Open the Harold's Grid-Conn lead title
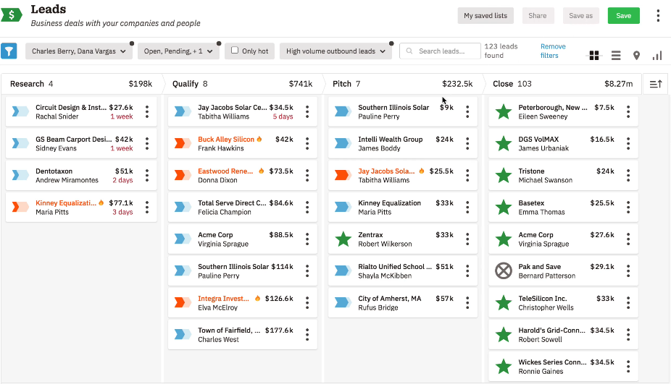671x384 pixels. click(551, 330)
